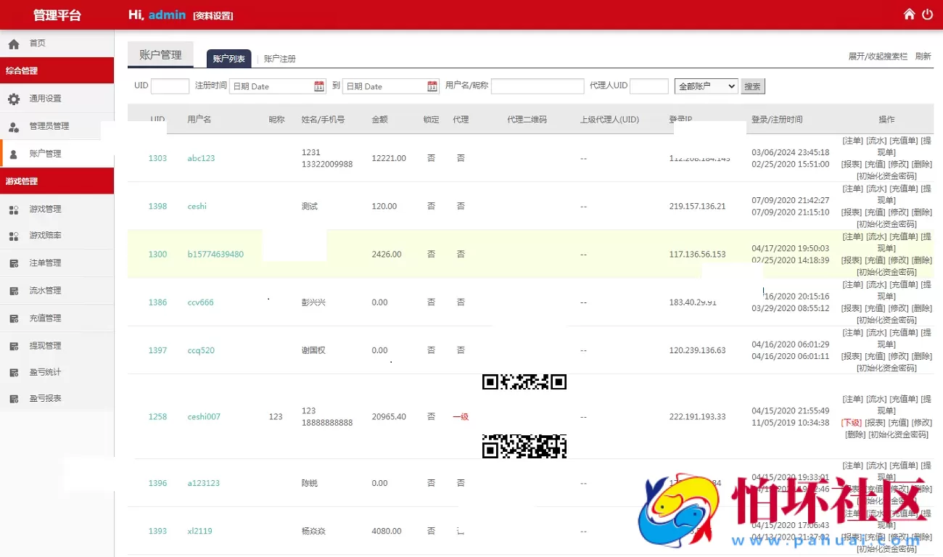The image size is (943, 557).
Task: Switch to the 账户注册 tab
Action: pos(280,58)
